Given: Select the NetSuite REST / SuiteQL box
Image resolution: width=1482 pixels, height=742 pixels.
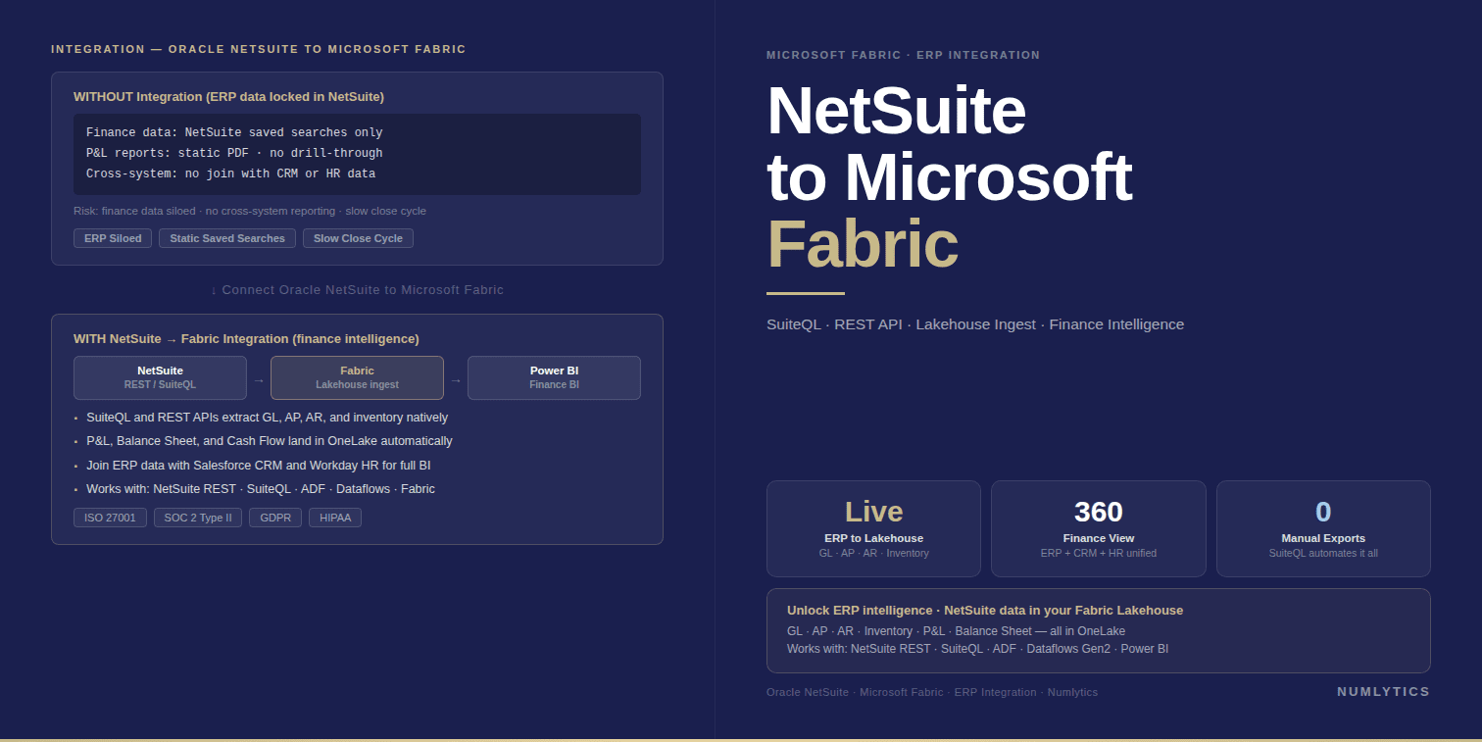Looking at the screenshot, I should pos(160,377).
